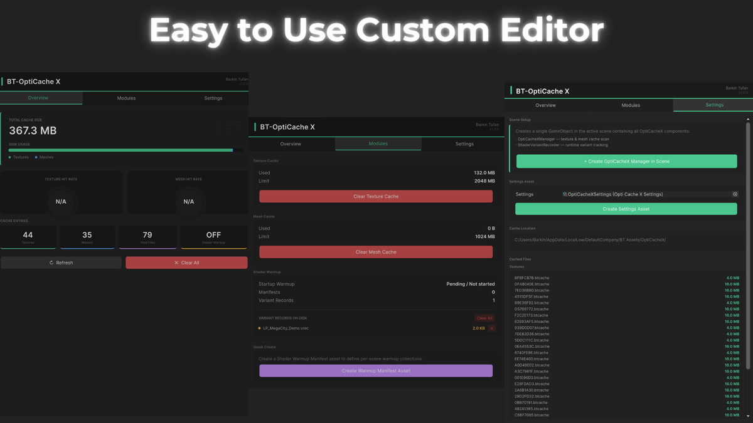Click the 367.3 MB total cache size
The height and width of the screenshot is (423, 753).
point(33,131)
